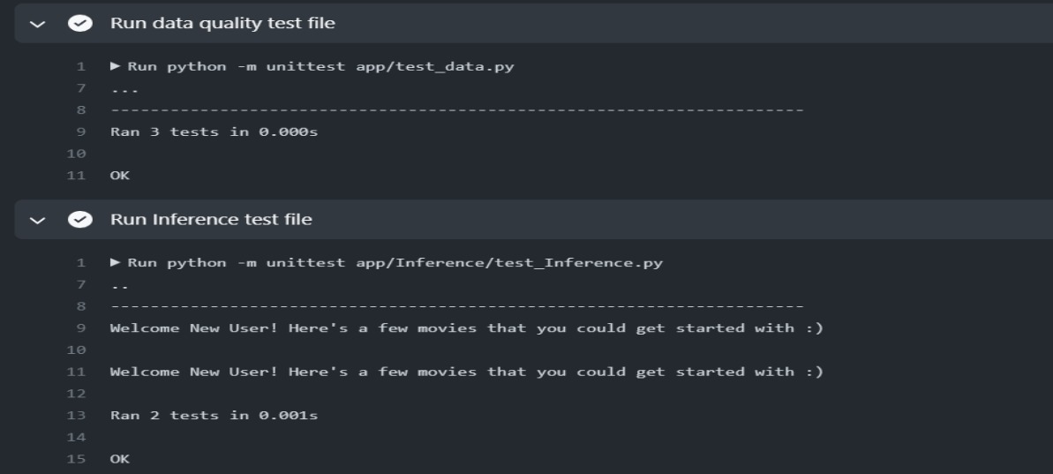Click the 'Ran 2 tests in 0.001s' log line

click(x=214, y=416)
